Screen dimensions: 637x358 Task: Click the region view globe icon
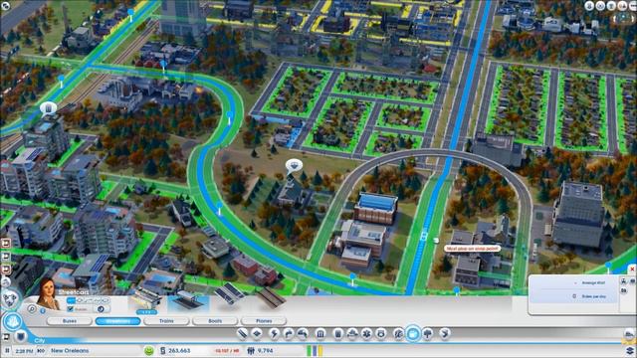coord(10,299)
